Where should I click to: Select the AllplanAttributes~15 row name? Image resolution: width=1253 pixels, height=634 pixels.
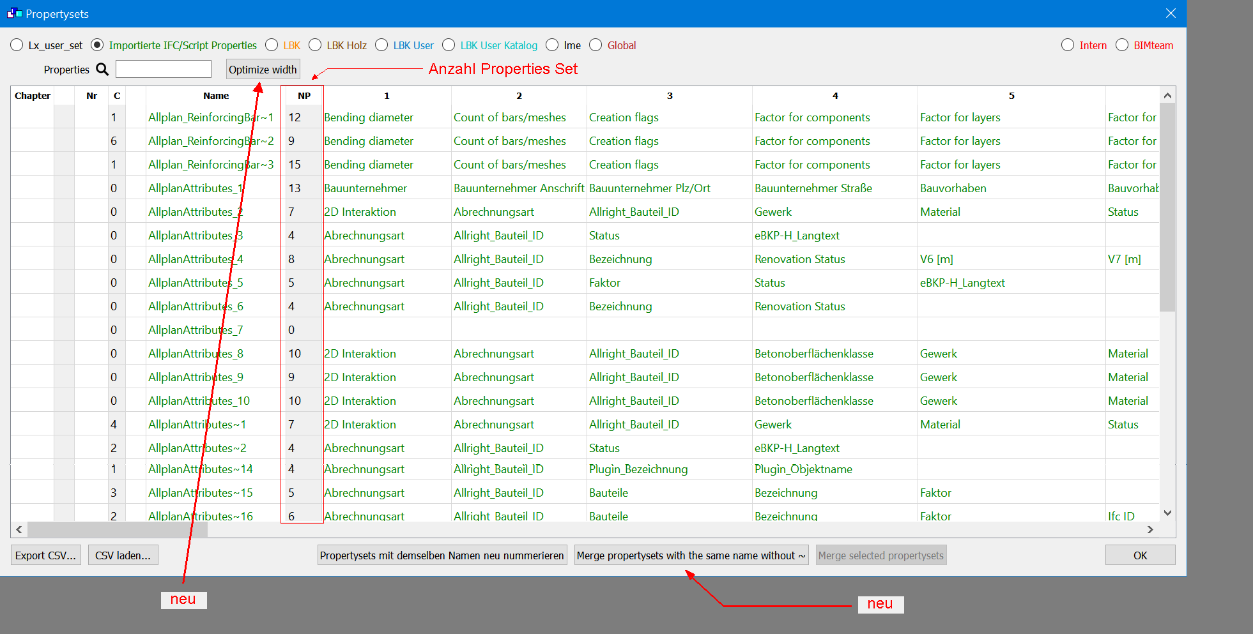coord(201,493)
